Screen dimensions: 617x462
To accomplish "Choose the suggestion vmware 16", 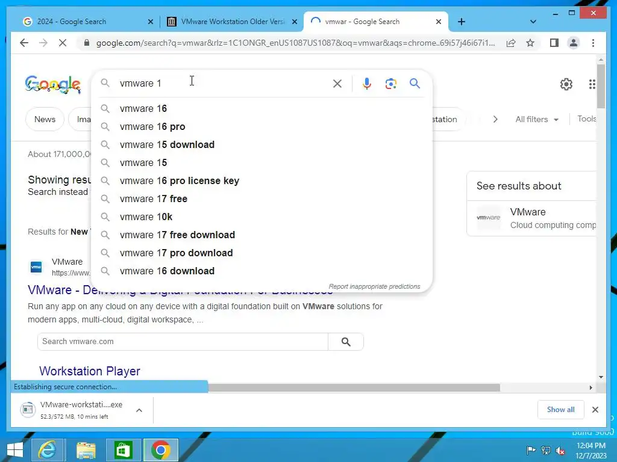I will tap(262, 108).
